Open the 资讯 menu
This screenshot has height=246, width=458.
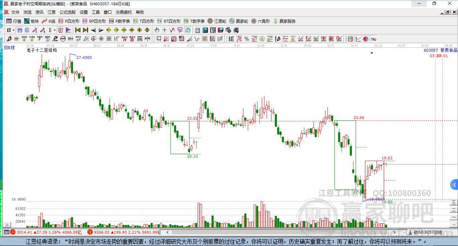39,12
